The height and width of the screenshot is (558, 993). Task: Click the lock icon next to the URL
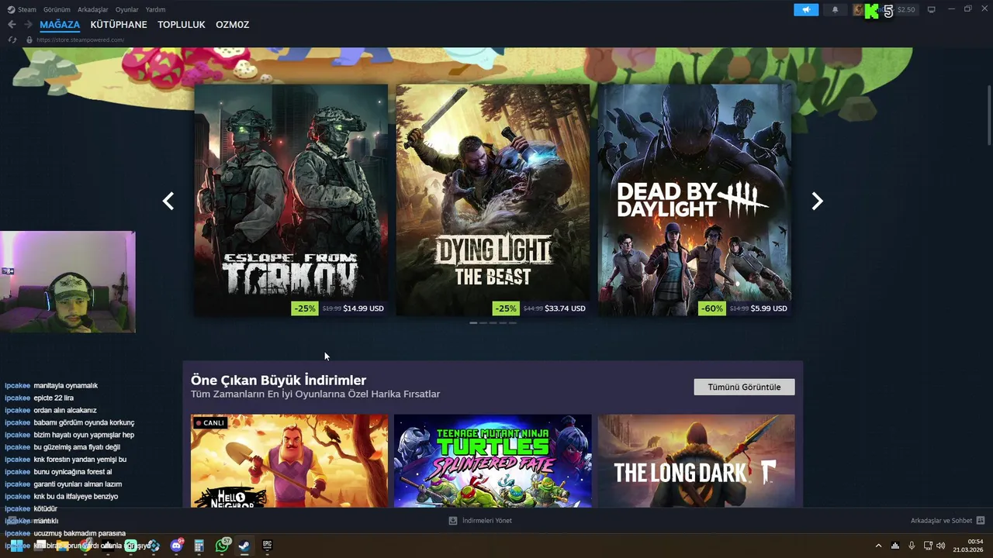pyautogui.click(x=29, y=40)
